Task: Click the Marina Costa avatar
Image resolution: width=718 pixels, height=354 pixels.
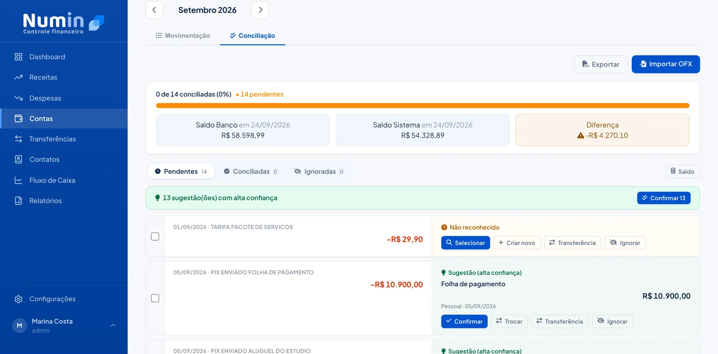Action: coord(19,326)
